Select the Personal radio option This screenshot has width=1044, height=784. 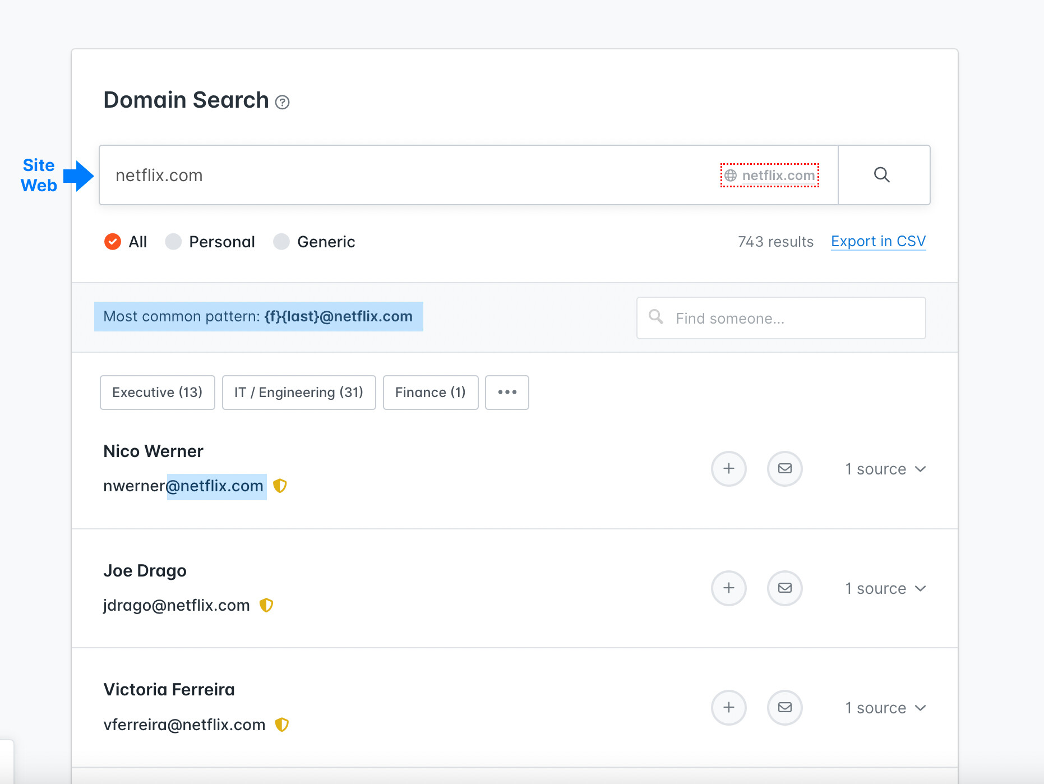click(173, 242)
